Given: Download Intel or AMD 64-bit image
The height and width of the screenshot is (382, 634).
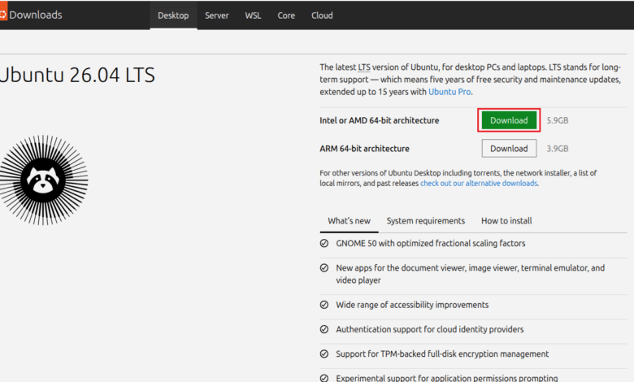Looking at the screenshot, I should (x=509, y=120).
